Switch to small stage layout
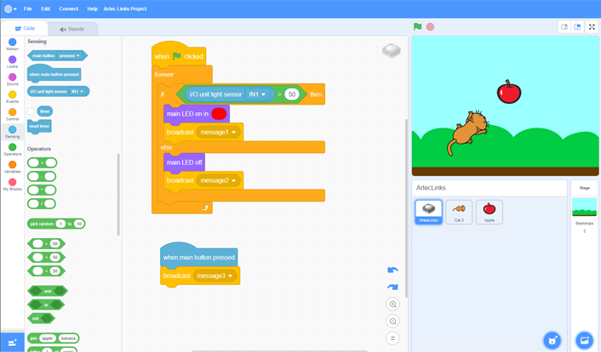 point(564,26)
